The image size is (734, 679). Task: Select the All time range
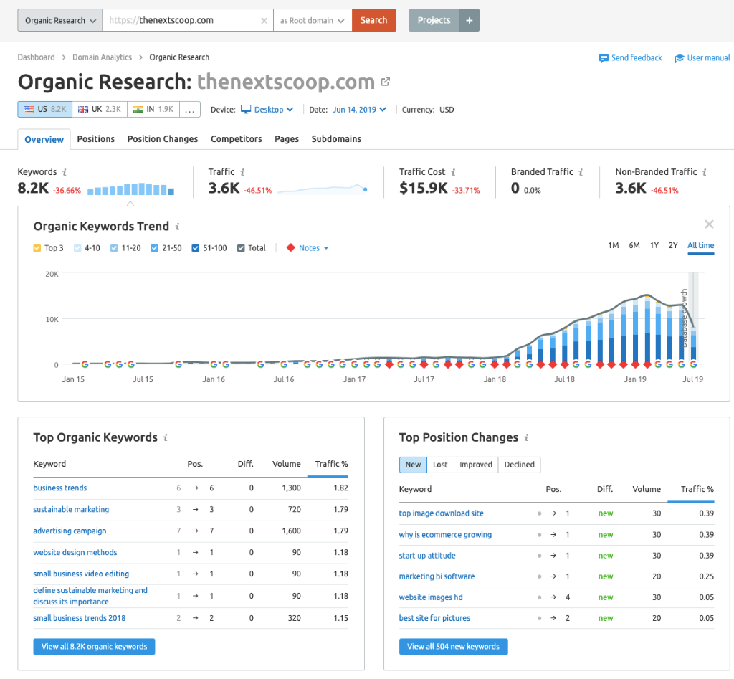[701, 245]
